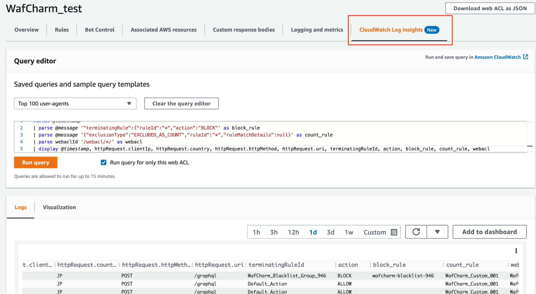Viewport: 536px width, 294px height.
Task: Click the WafCharm_Blacklist_Group_946 cell
Action: 287,276
